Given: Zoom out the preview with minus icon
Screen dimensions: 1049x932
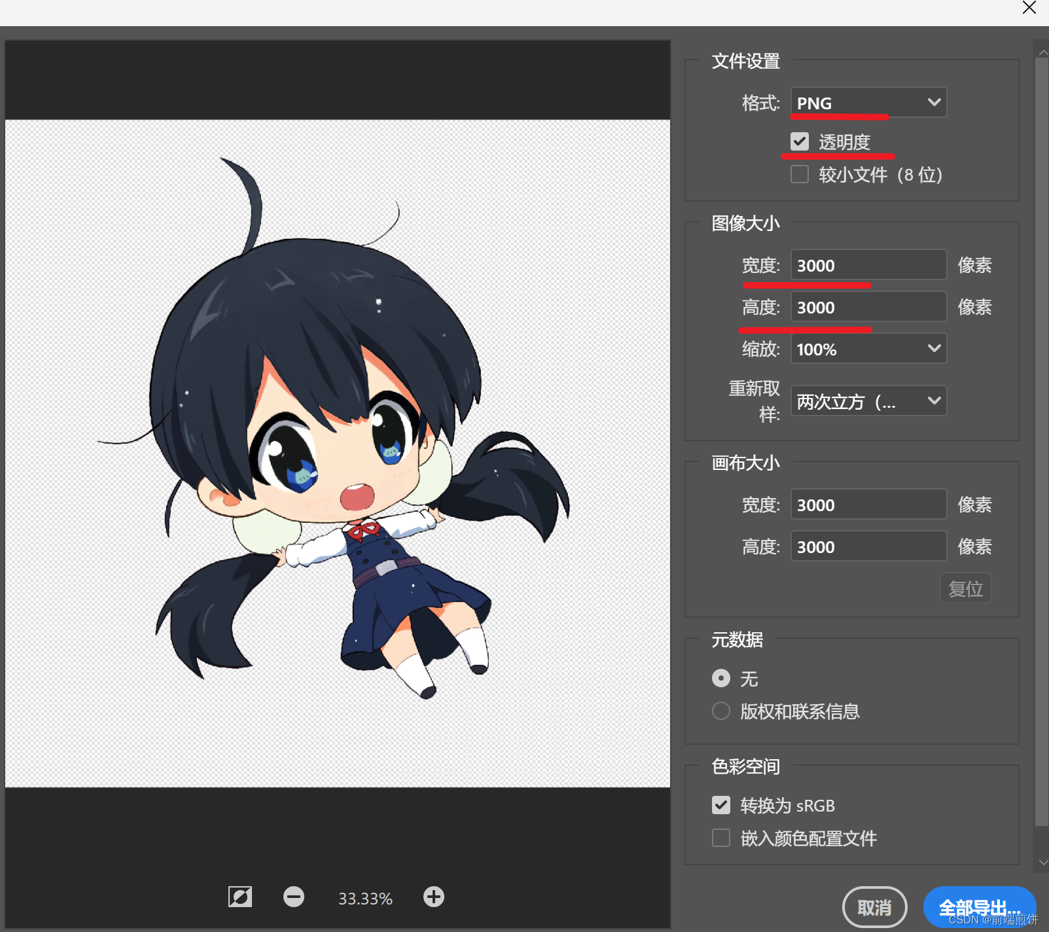Looking at the screenshot, I should click(x=294, y=897).
